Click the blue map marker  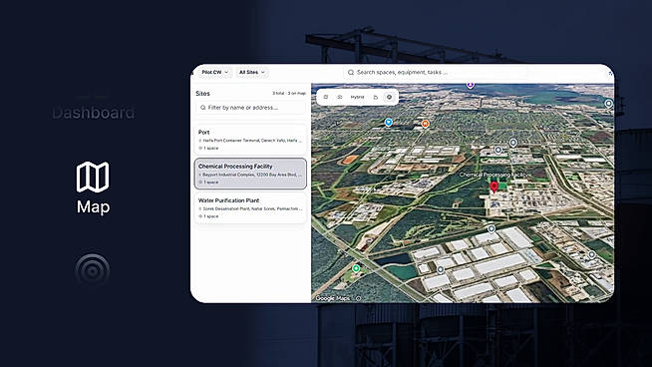tap(389, 123)
